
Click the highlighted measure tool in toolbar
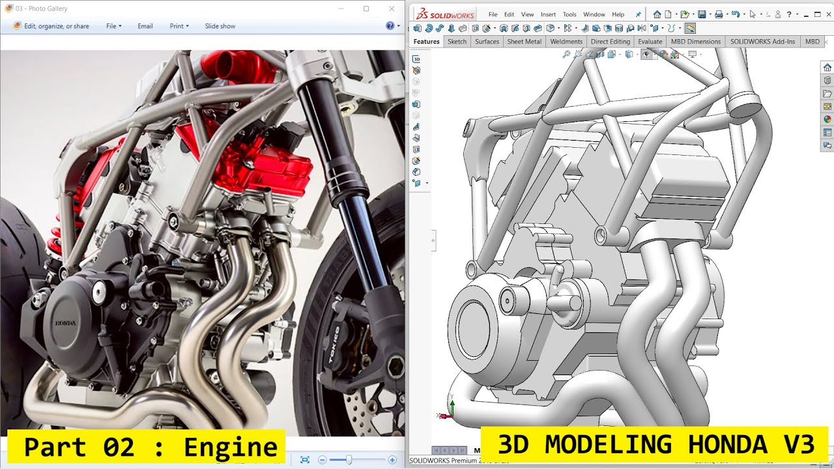pos(690,28)
